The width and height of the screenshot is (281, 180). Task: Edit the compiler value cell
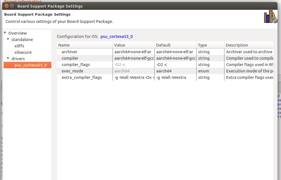[133, 58]
